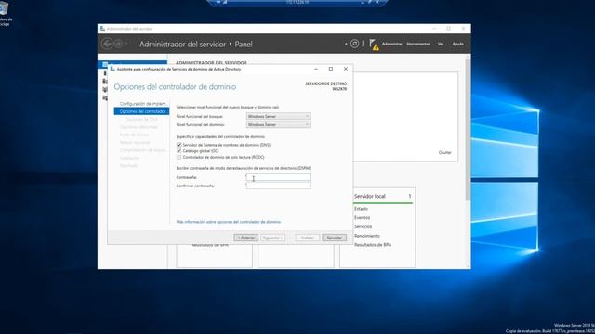
Task: Open link Más información sobre opciones del controlador
Action: tap(229, 222)
